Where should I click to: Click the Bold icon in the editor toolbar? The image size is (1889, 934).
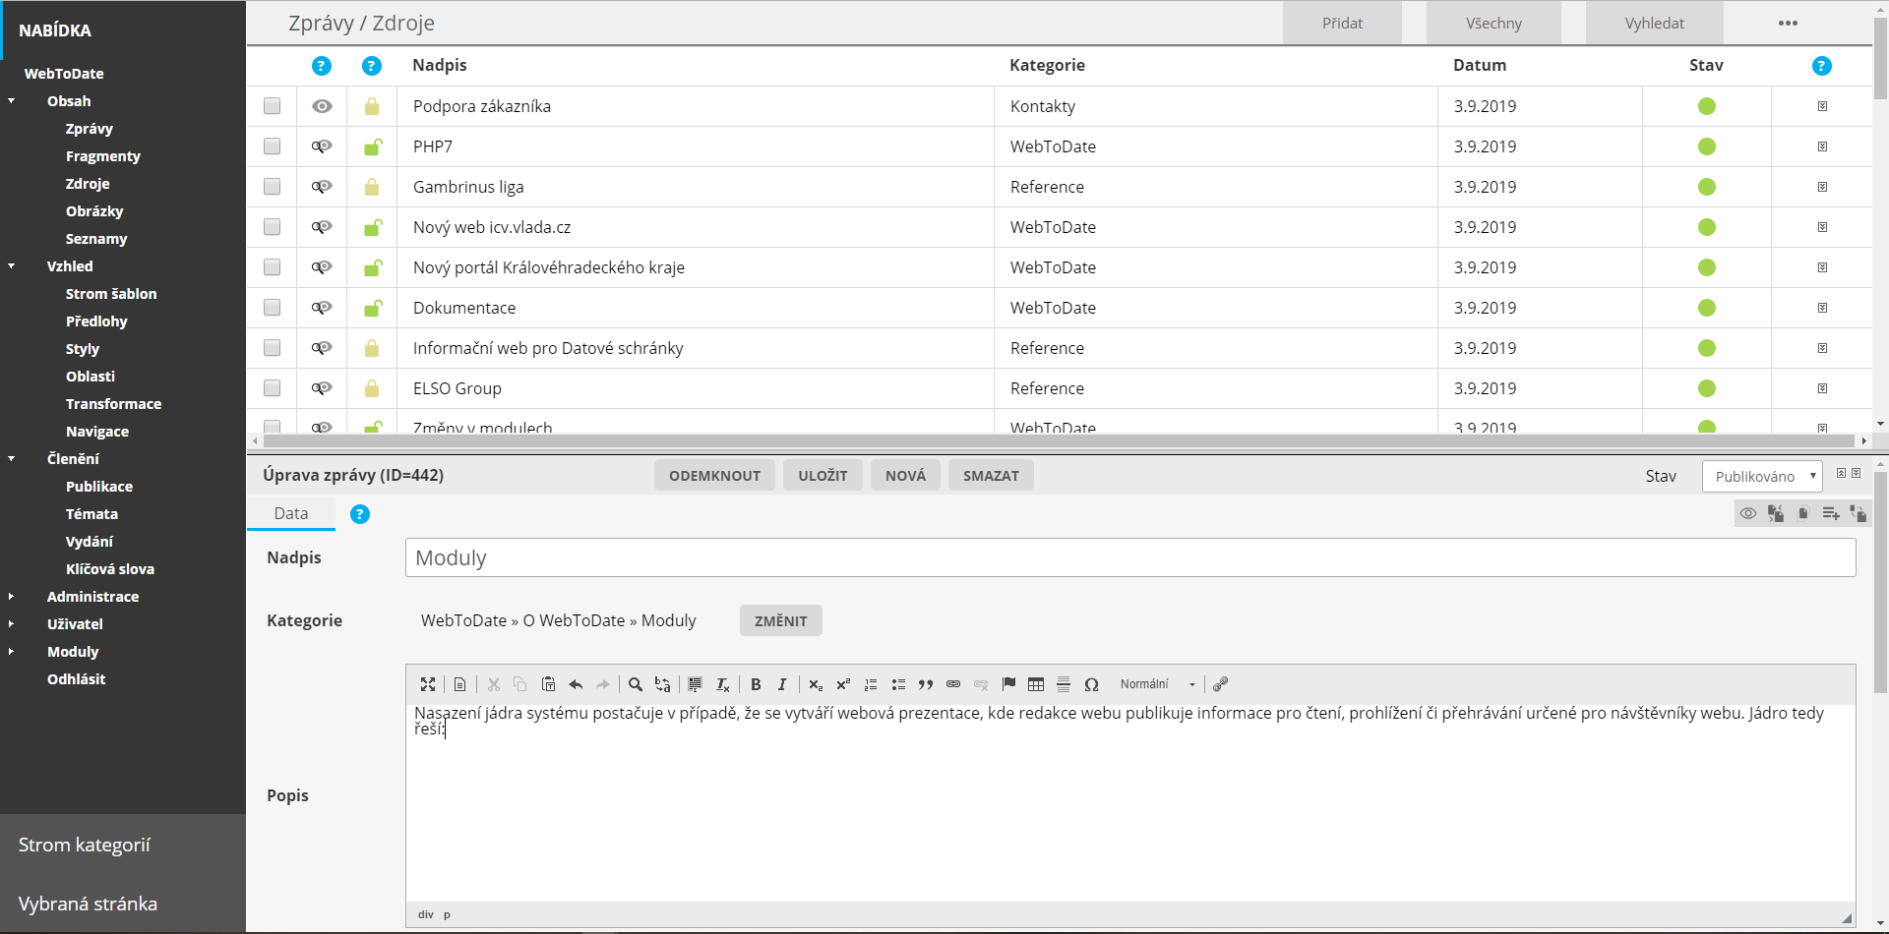756,684
